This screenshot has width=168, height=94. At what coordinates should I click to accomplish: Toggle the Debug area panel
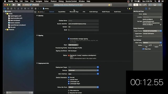pyautogui.click(x=155, y=5)
